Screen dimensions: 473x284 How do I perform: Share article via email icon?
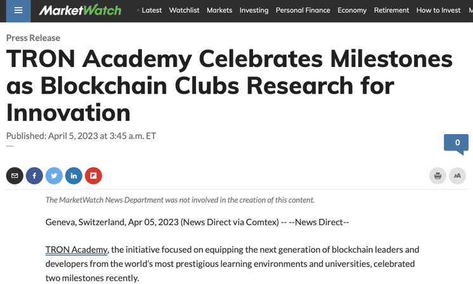click(15, 175)
